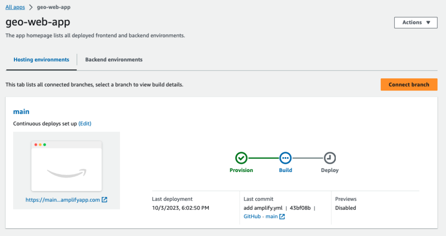
Task: Click the geo-web-app breadcrumb text
Action: [x=54, y=7]
